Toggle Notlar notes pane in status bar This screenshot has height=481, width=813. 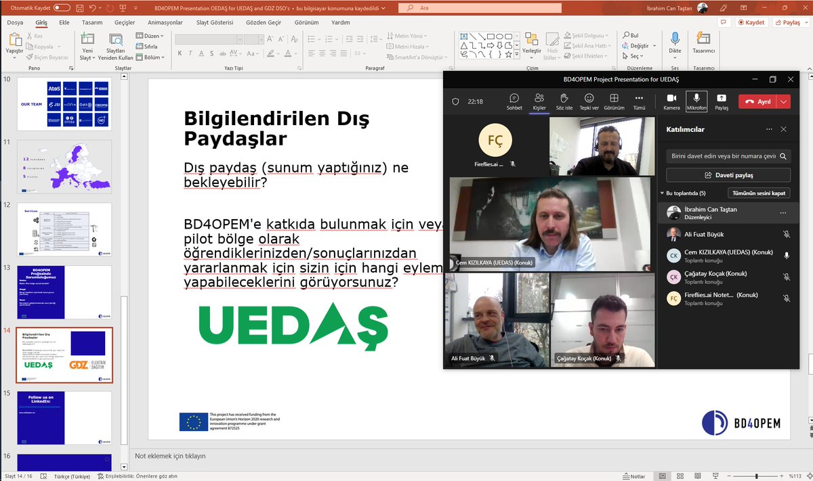633,476
